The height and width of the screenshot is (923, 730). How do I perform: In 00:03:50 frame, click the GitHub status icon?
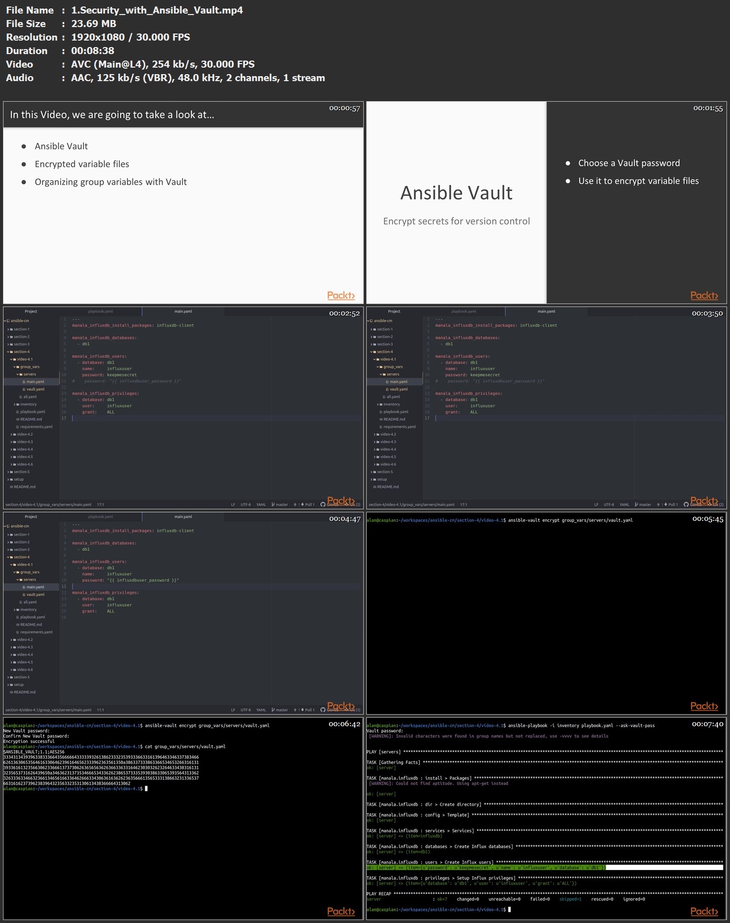(x=686, y=505)
